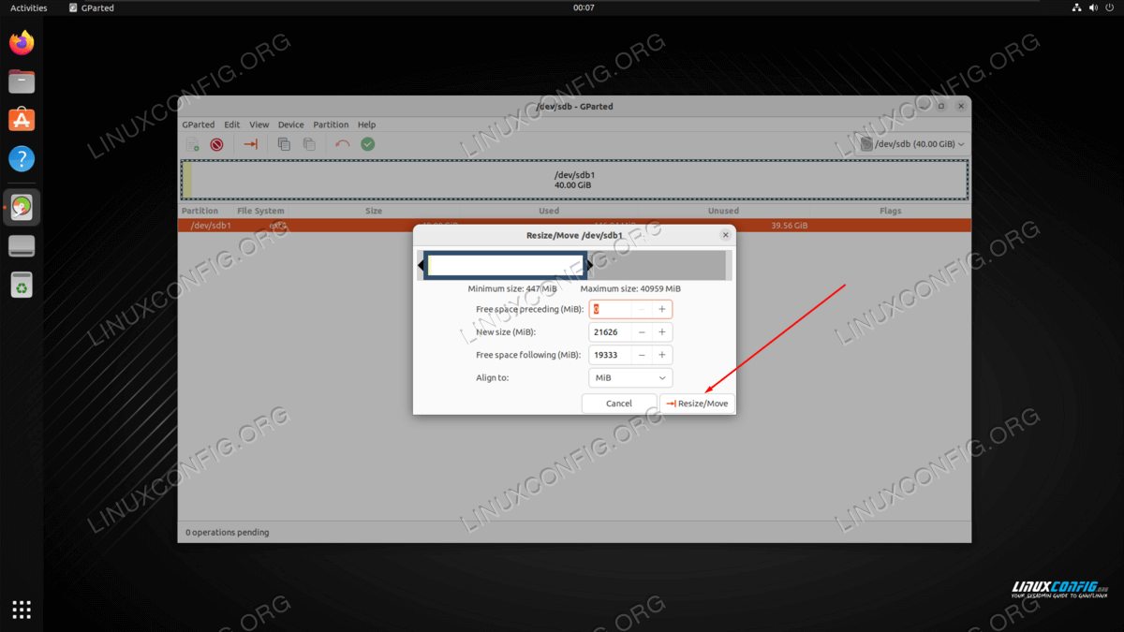Decrease Free space preceding with minus
1124x632 pixels.
(642, 309)
